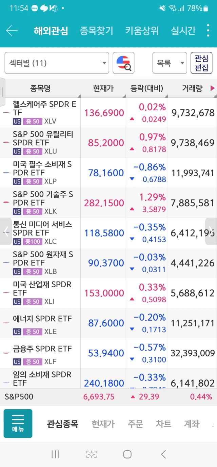This screenshot has height=467, width=217.
Task: Open the 목록 view mode dropdown
Action: tap(170, 63)
